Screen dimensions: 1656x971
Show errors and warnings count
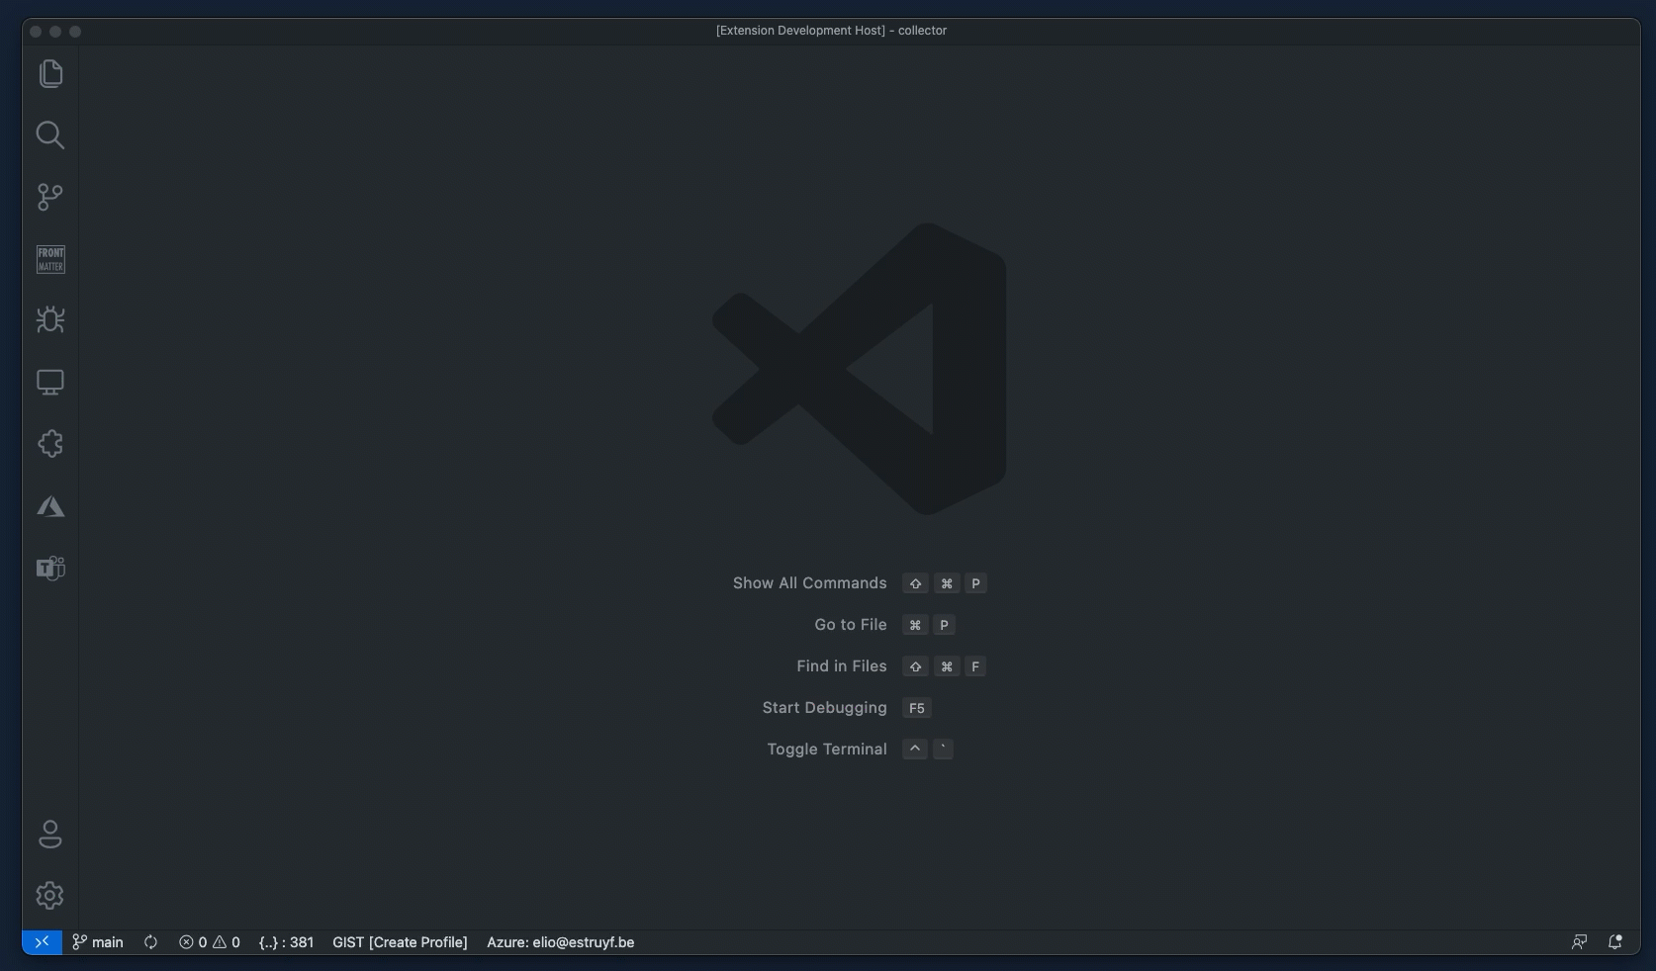[x=210, y=942]
